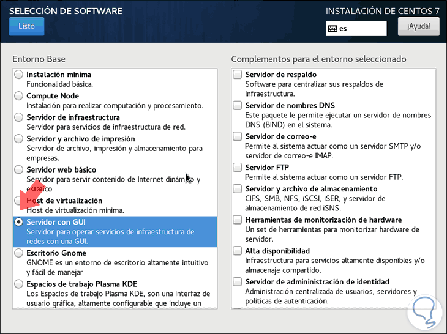Click 'Host de virtualización mínima.' description

point(75,210)
